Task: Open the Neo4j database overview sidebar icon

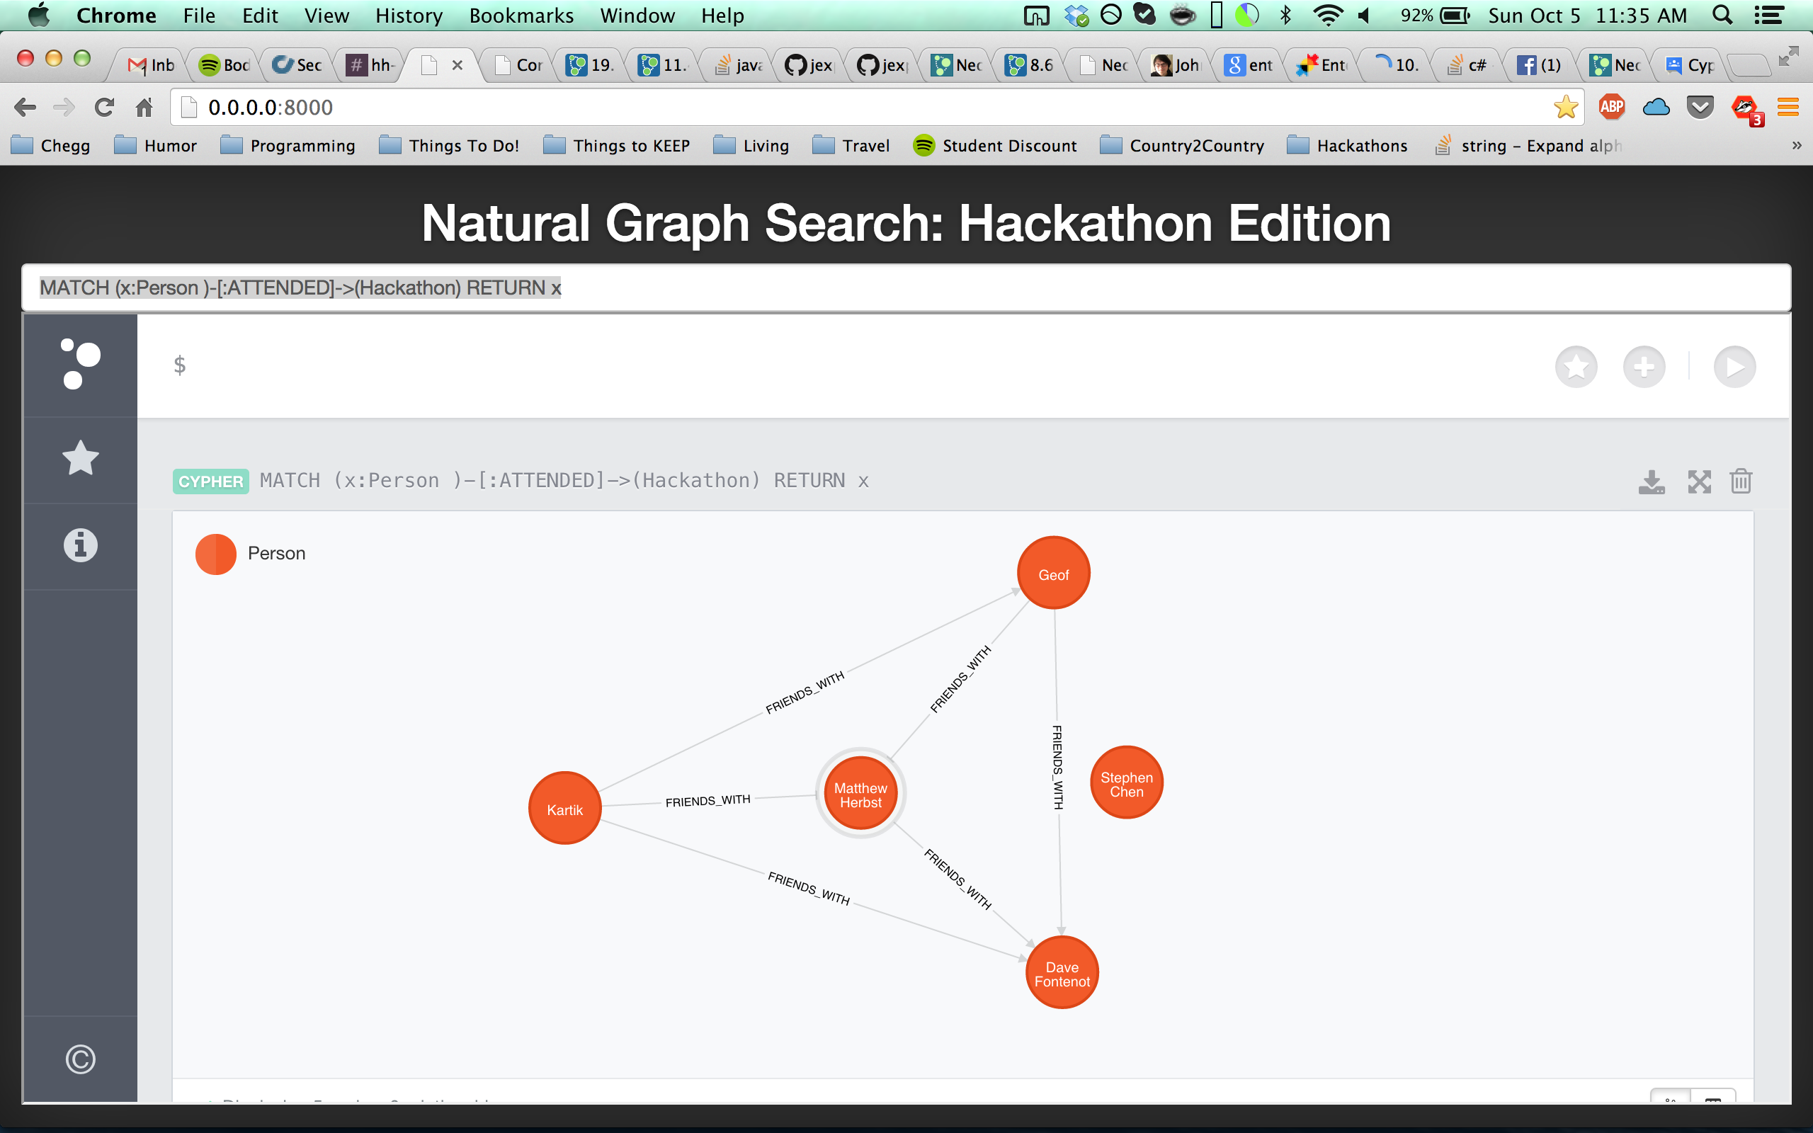Action: [x=80, y=365]
